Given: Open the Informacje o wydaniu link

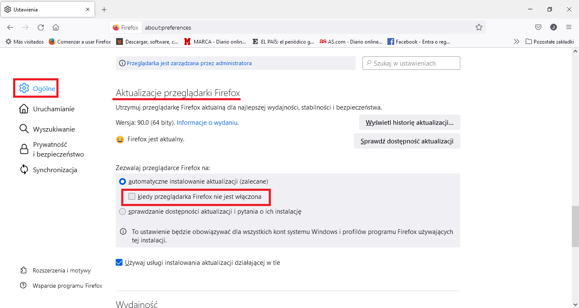Looking at the screenshot, I should click(207, 123).
